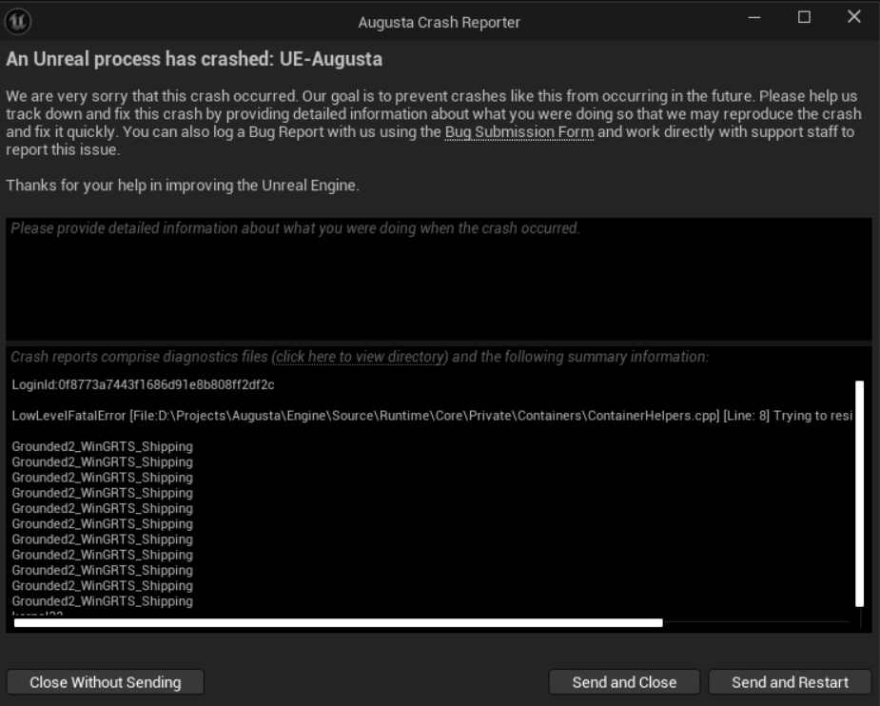Select the LowLevelFatalError line
Screen dimensions: 880x706
click(x=432, y=416)
